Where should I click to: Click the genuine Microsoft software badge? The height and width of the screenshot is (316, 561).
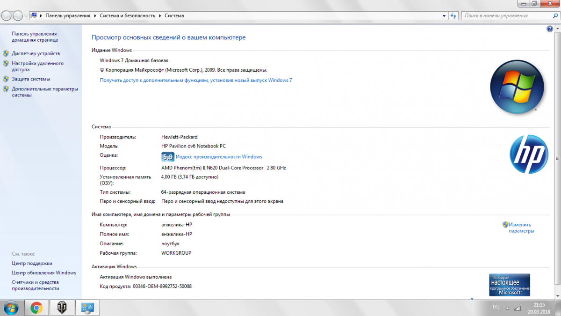pos(510,285)
